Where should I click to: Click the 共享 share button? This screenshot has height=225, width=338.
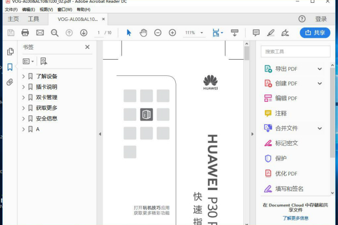[315, 33]
